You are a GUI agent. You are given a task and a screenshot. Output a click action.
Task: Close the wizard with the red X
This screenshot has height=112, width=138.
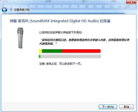tap(131, 2)
